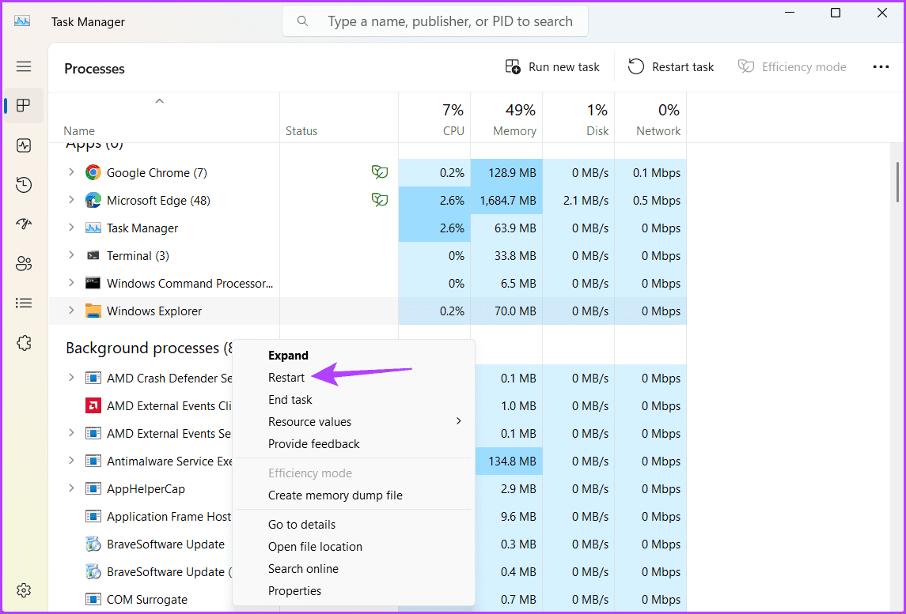Open the Performance sidebar icon

24,145
